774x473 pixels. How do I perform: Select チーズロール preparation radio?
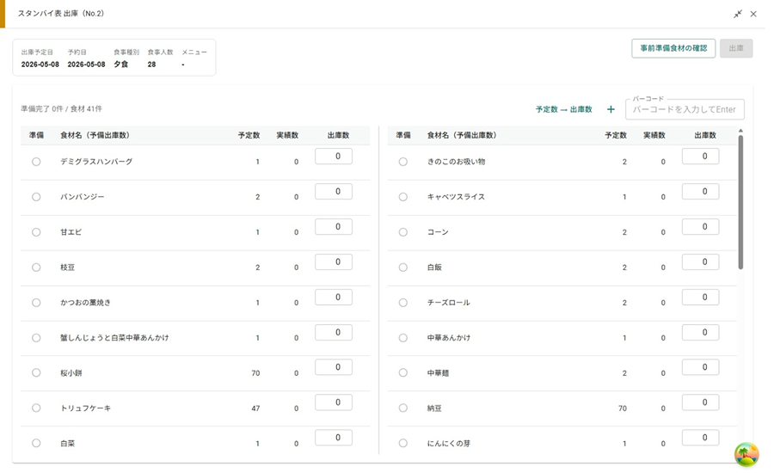402,303
